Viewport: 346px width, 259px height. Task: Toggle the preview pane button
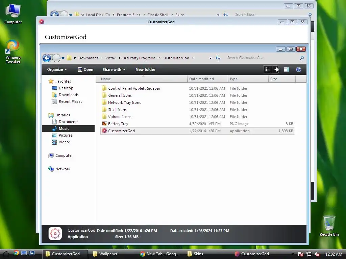click(287, 69)
